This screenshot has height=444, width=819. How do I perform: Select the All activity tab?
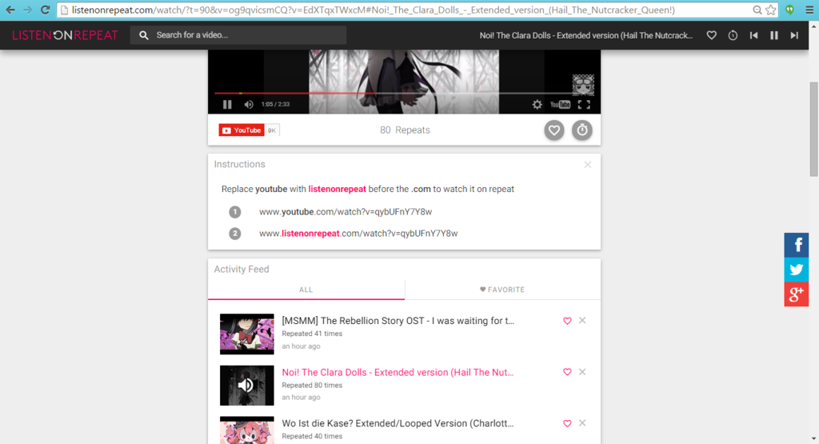click(x=306, y=290)
